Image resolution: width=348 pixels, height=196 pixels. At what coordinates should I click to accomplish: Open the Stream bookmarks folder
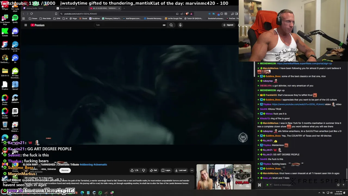point(33,19)
